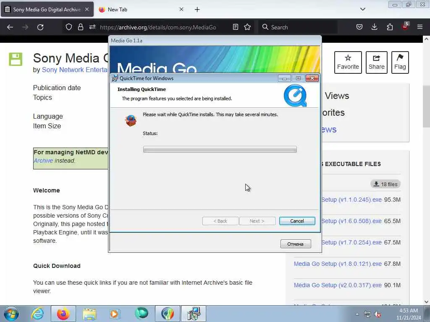430x322 pixels.
Task: Cancel the QuickTime installation
Action: pos(297,221)
